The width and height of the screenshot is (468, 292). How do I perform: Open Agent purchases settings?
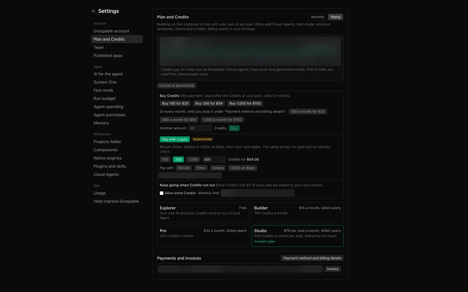coord(117,115)
